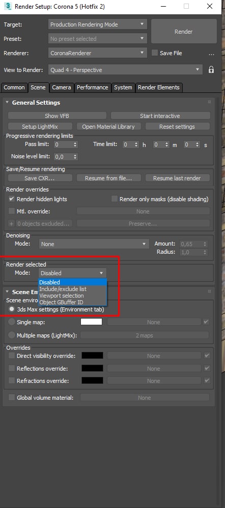Open the Renderer dropdown
The width and height of the screenshot is (225, 508).
tap(98, 53)
